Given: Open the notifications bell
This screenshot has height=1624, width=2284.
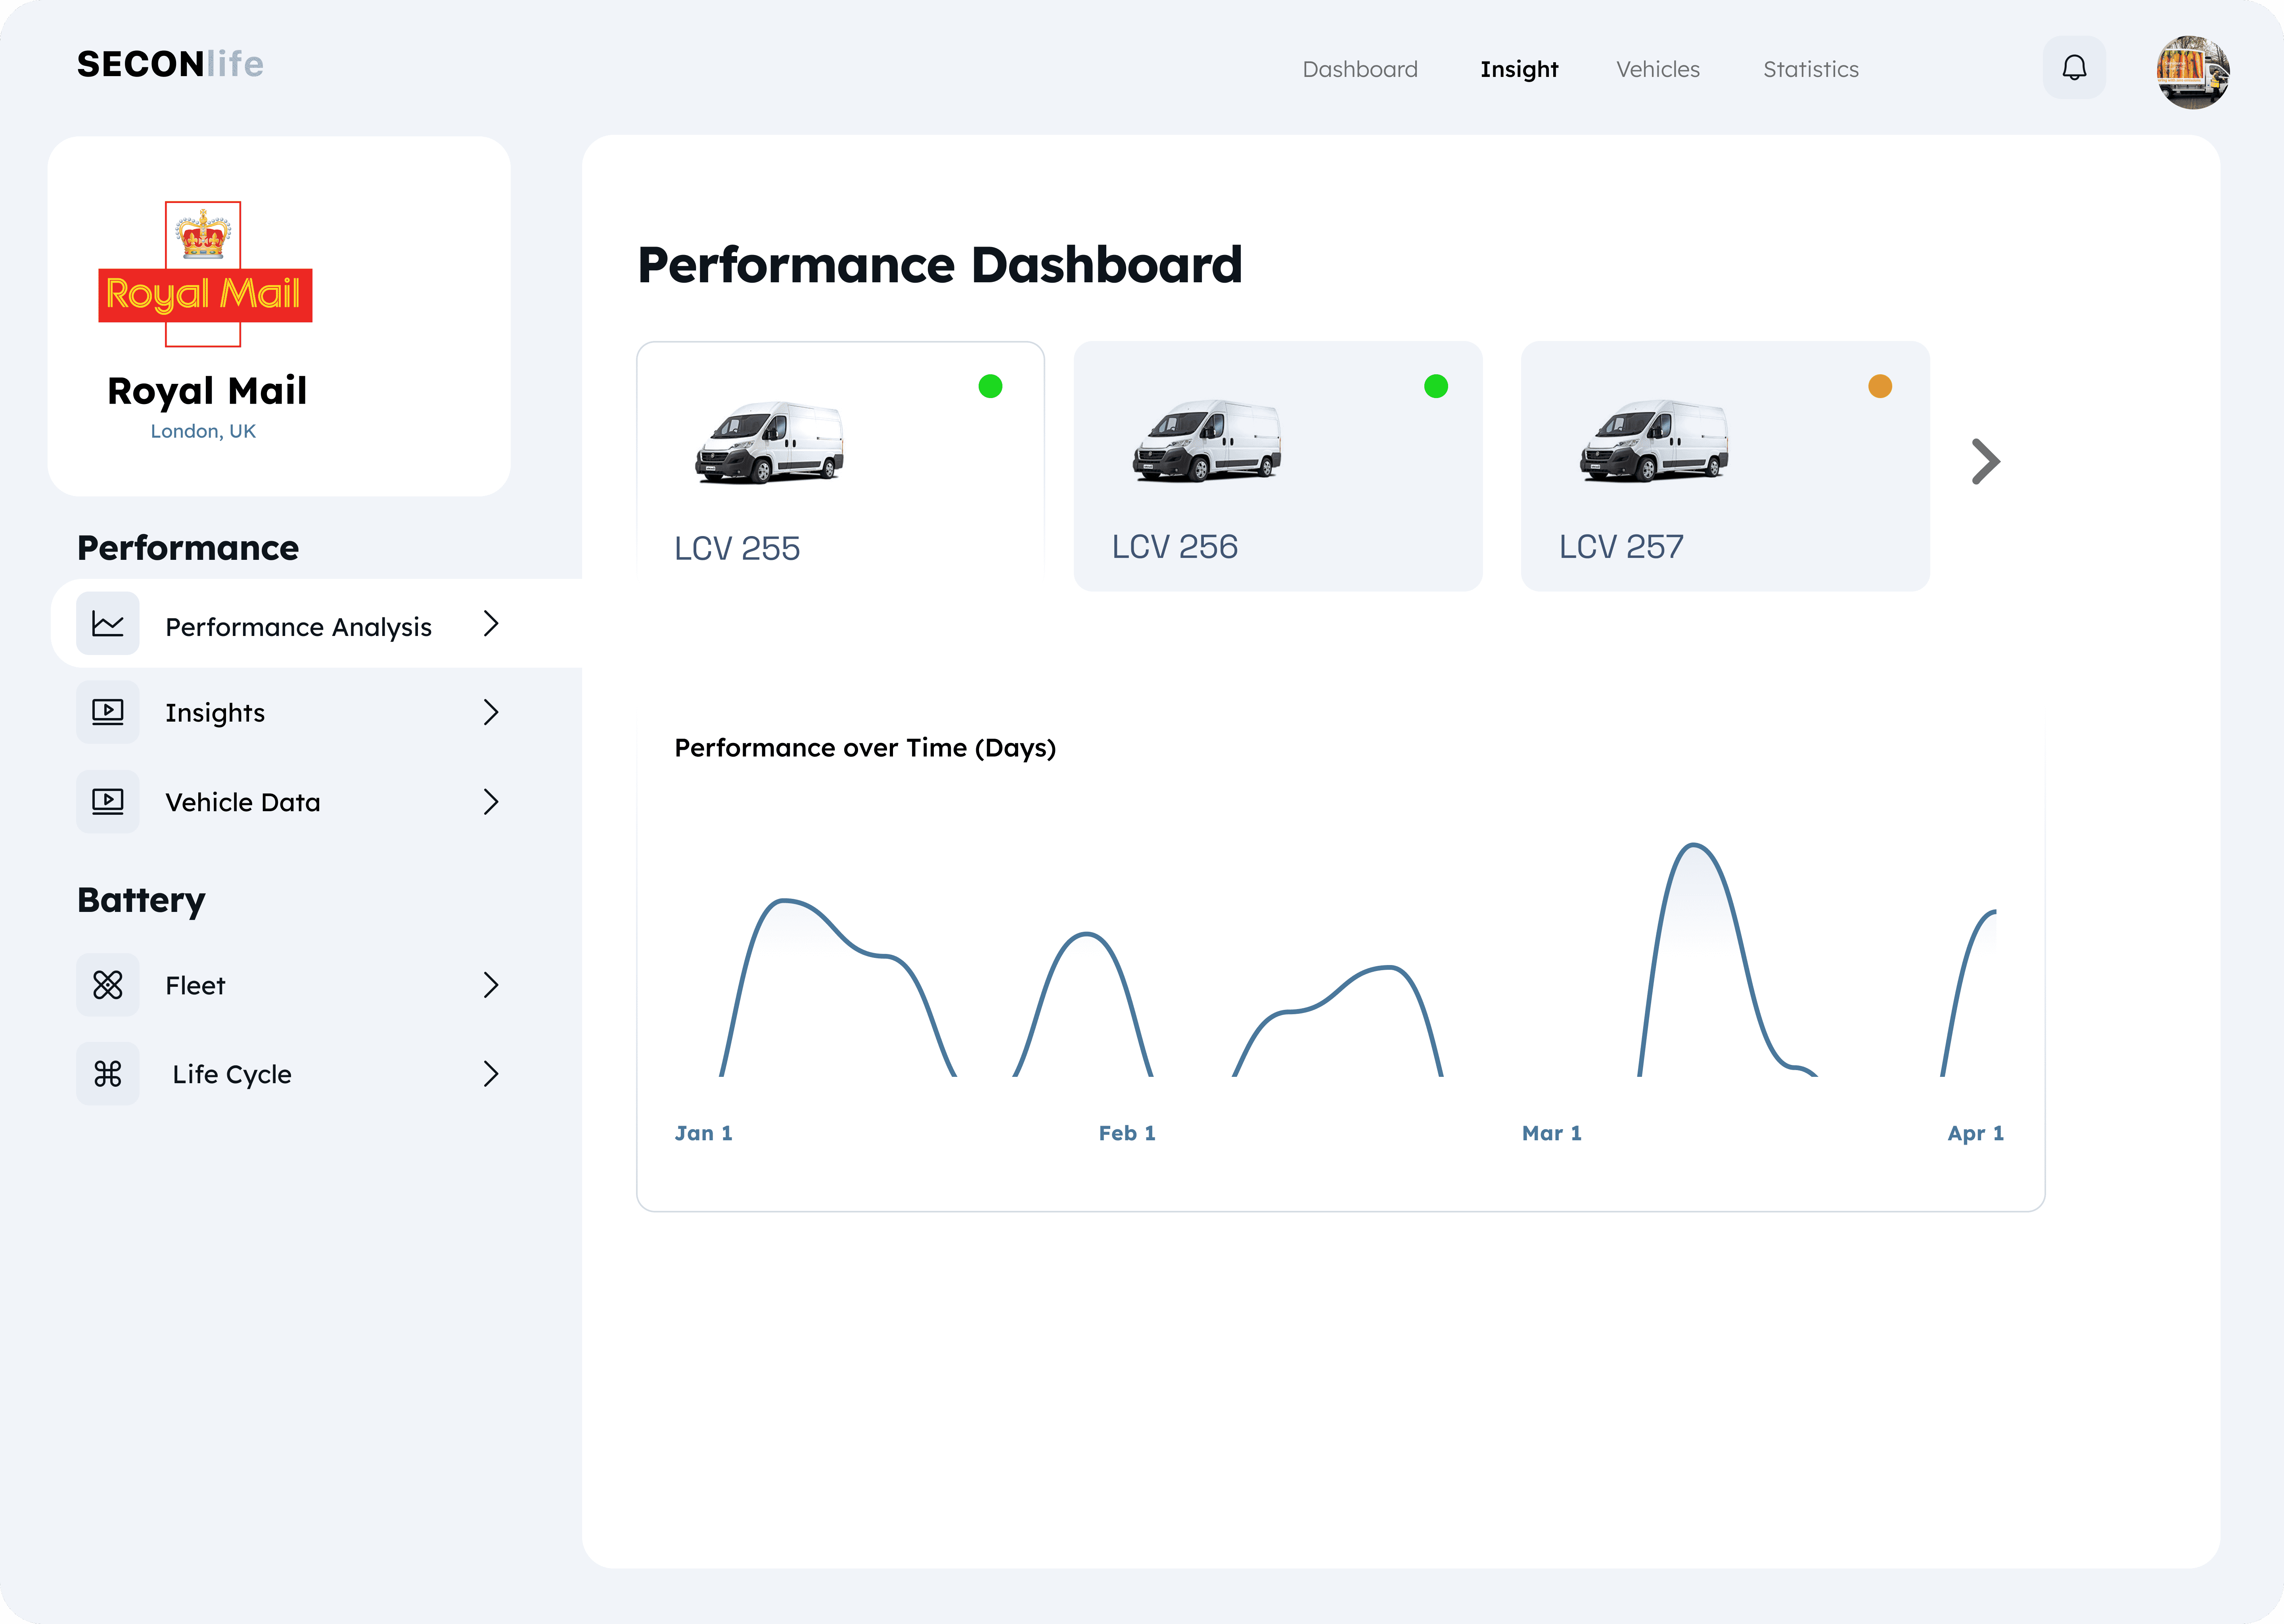Looking at the screenshot, I should tap(2074, 68).
